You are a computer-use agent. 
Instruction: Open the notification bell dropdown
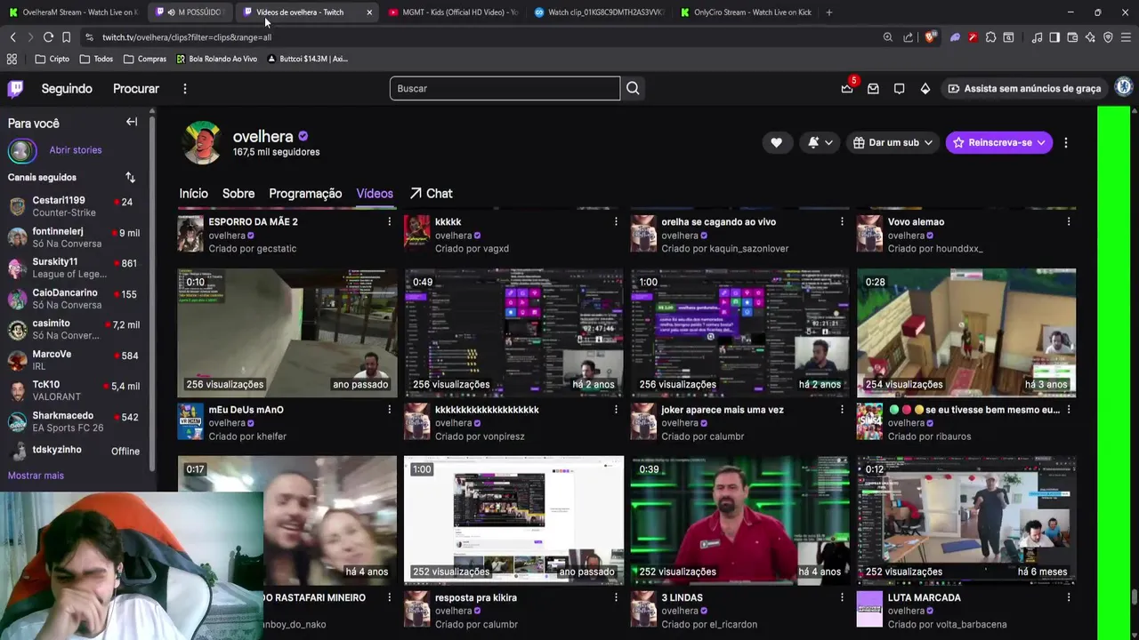(x=820, y=142)
